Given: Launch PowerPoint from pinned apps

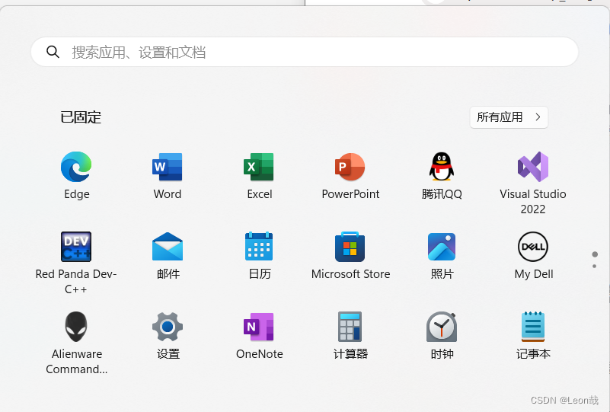Looking at the screenshot, I should pos(350,168).
